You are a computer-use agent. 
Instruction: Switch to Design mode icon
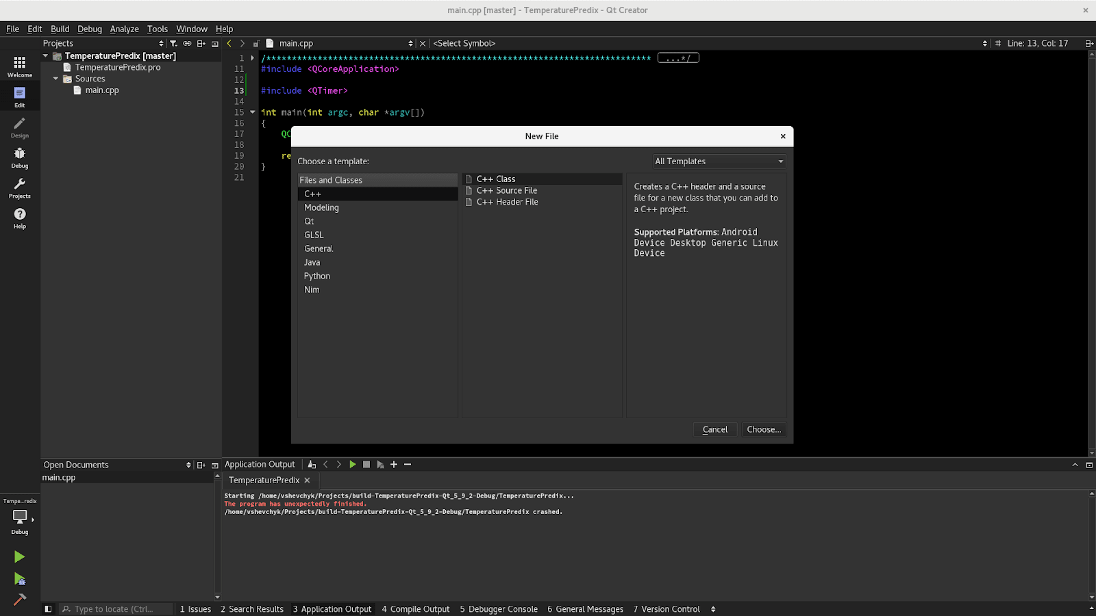pyautogui.click(x=19, y=127)
